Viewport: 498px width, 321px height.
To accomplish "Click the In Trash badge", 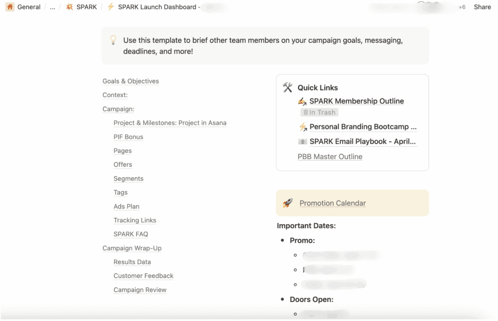I will click(319, 112).
